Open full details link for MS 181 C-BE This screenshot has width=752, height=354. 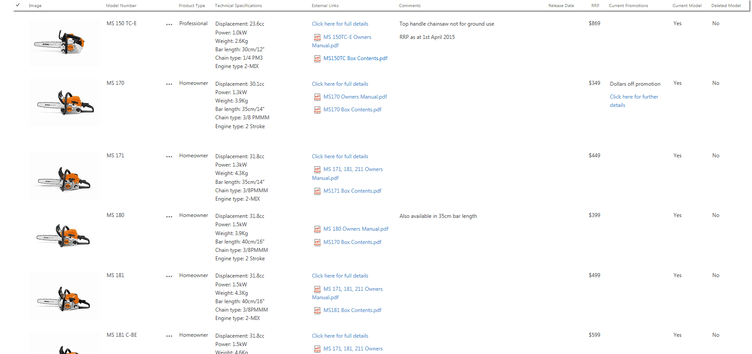[340, 336]
